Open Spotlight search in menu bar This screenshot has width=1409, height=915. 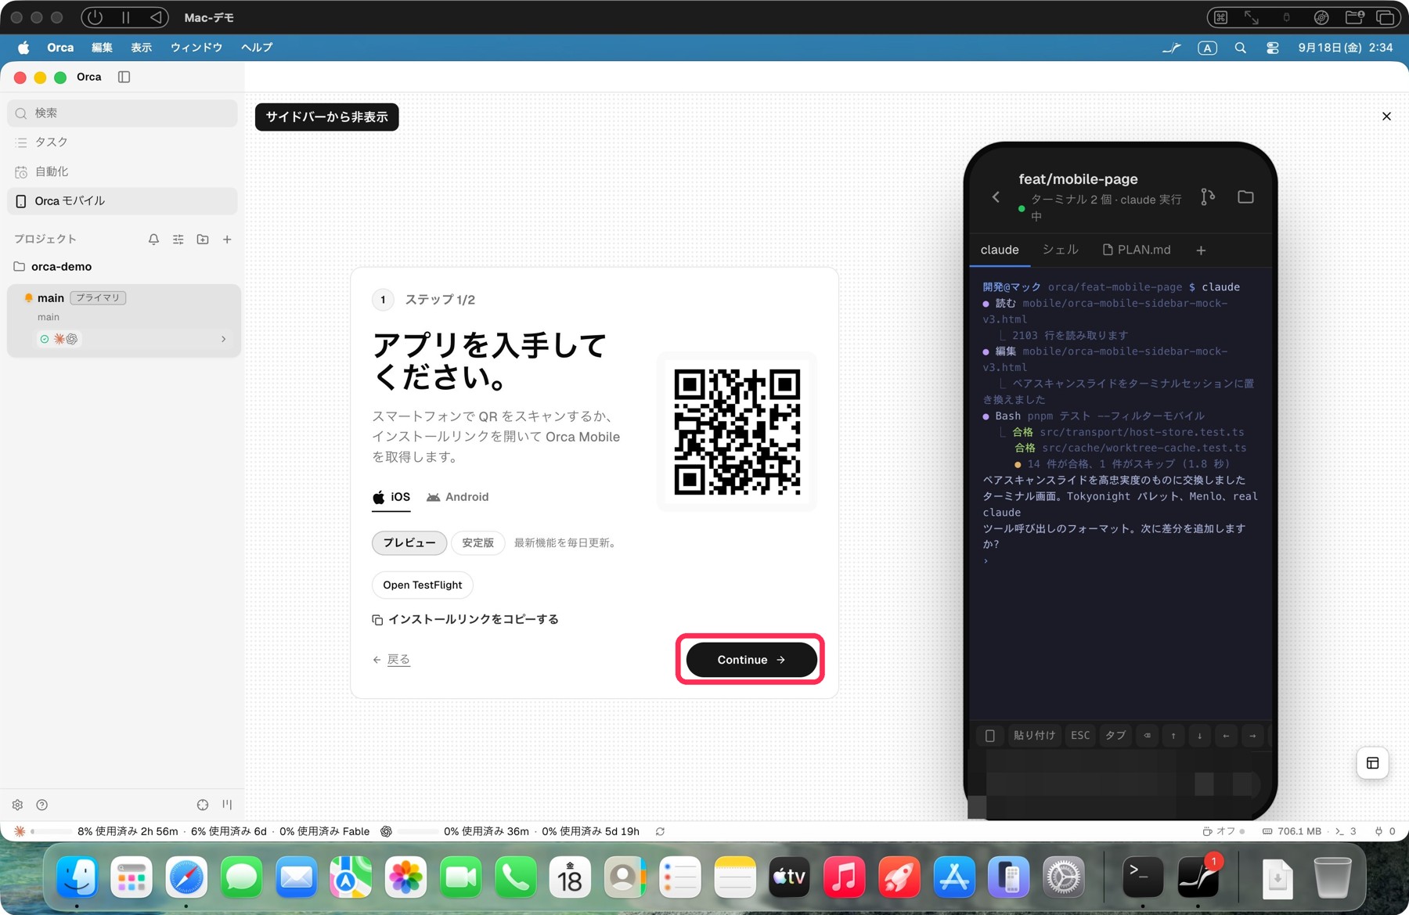tap(1241, 48)
